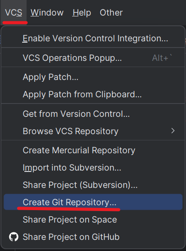This screenshot has width=186, height=251.
Task: Select Apply Patch menu item
Action: [x=93, y=77]
